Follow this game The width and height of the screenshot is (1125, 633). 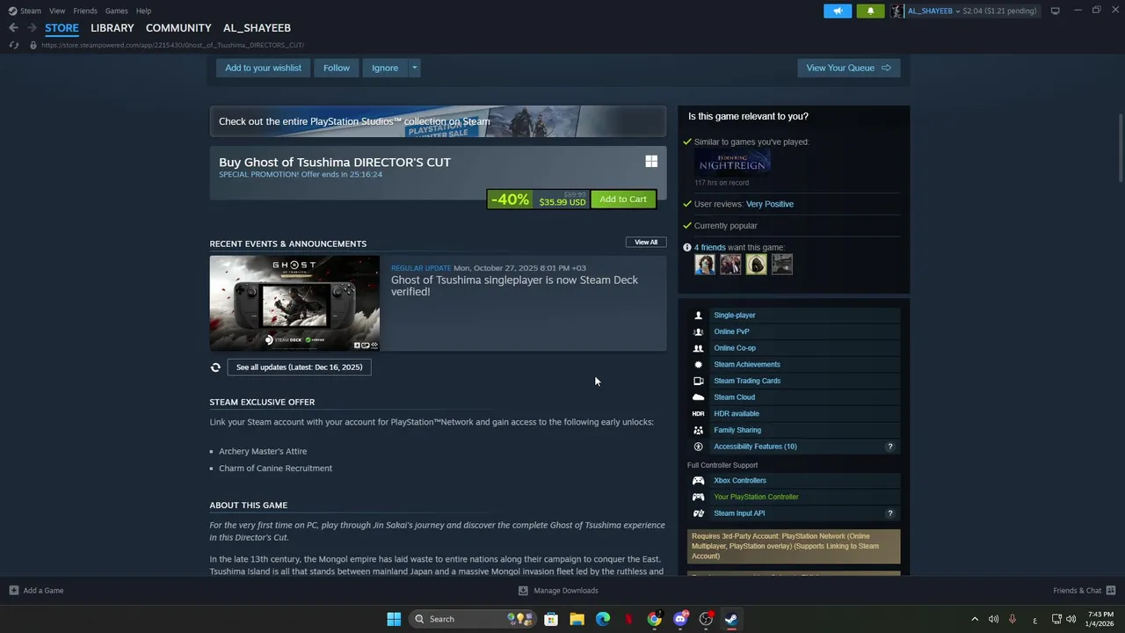coord(336,68)
